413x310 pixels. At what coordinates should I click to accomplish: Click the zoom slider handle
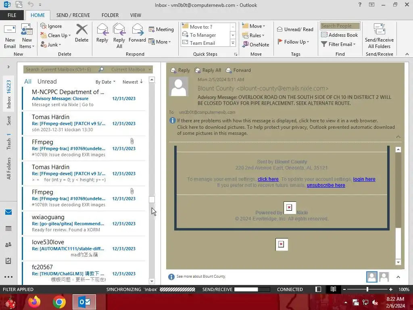pos(367,289)
